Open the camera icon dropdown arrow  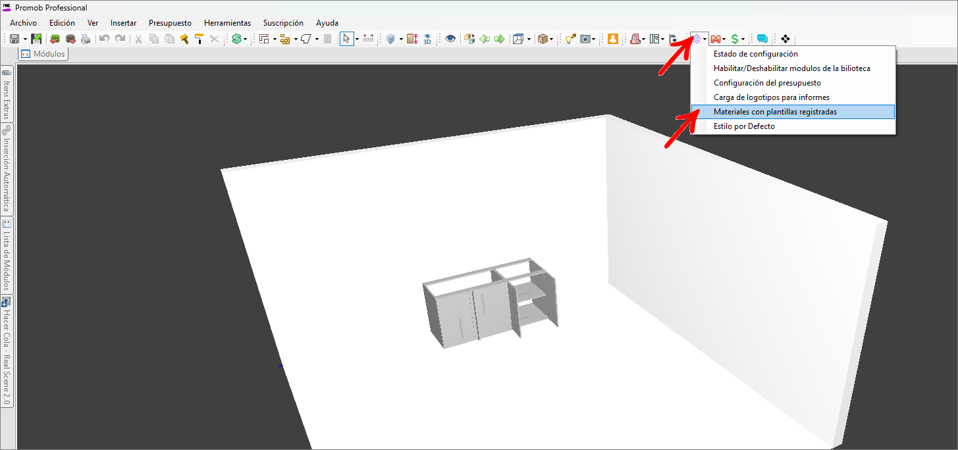click(x=594, y=39)
